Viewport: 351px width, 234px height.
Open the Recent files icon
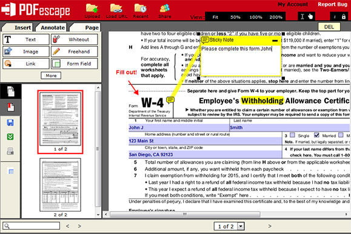click(x=141, y=8)
